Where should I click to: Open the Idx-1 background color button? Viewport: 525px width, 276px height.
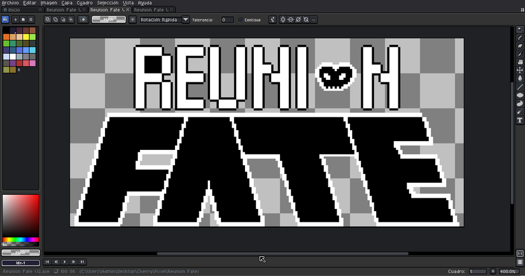pyautogui.click(x=21, y=263)
